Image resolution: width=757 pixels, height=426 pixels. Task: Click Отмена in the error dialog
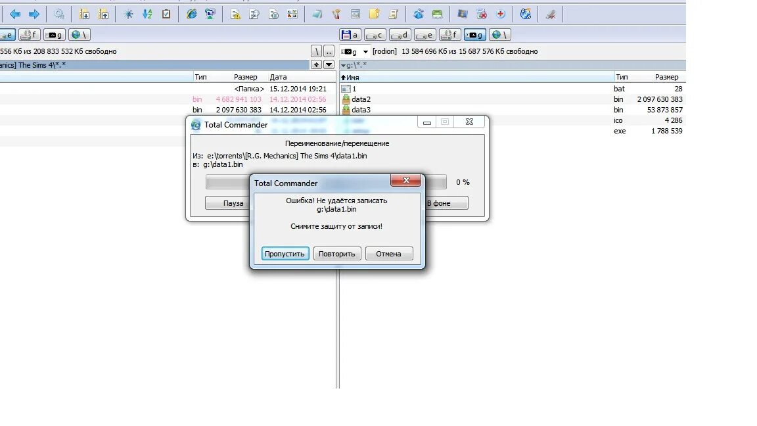(x=388, y=254)
